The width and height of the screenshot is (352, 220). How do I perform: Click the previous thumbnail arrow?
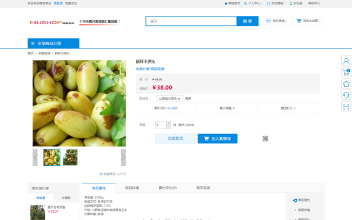[x=35, y=157]
